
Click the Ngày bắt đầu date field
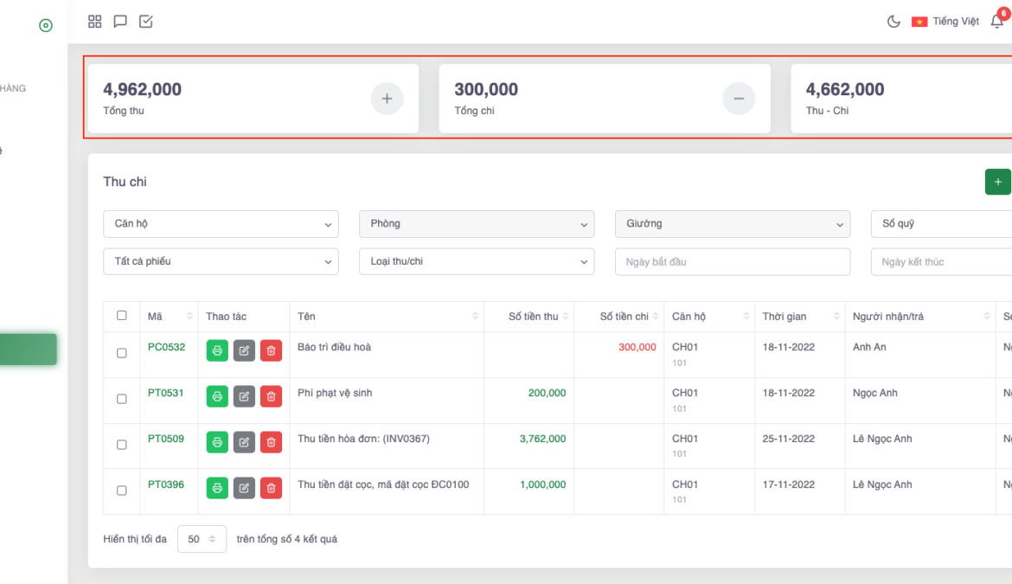(x=732, y=262)
